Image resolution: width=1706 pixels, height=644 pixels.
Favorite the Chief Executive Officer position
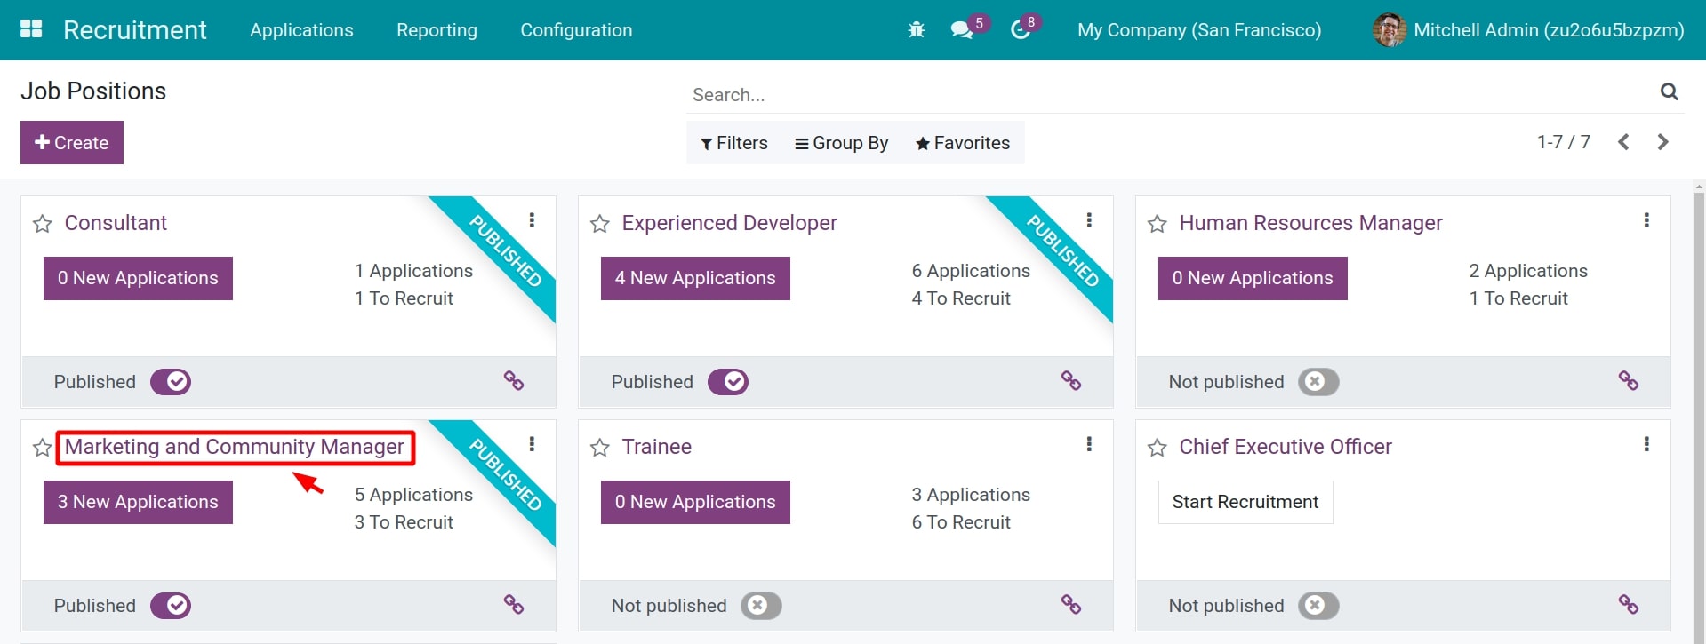tap(1157, 448)
